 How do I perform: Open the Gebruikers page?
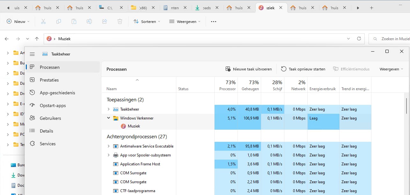50,118
